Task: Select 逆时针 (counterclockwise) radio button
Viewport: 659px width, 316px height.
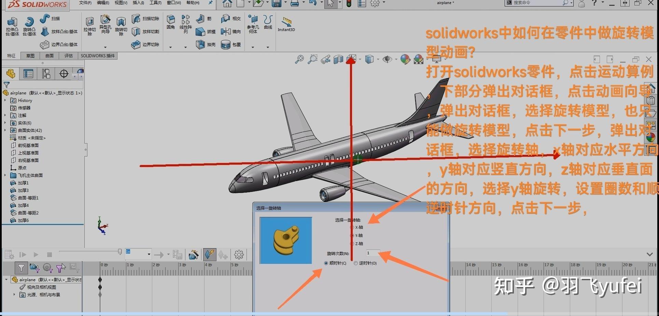Action: (x=356, y=263)
